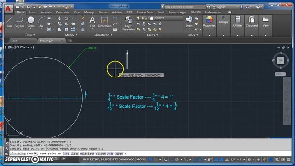Image resolution: width=295 pixels, height=166 pixels.
Task: Open the WCS coordinate system dropdown
Action: [x=280, y=74]
